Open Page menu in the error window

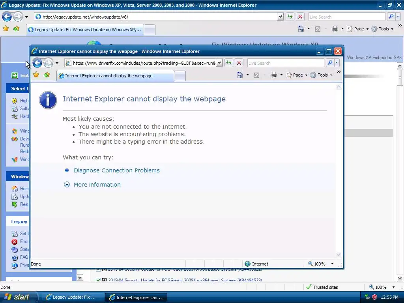[x=297, y=75]
